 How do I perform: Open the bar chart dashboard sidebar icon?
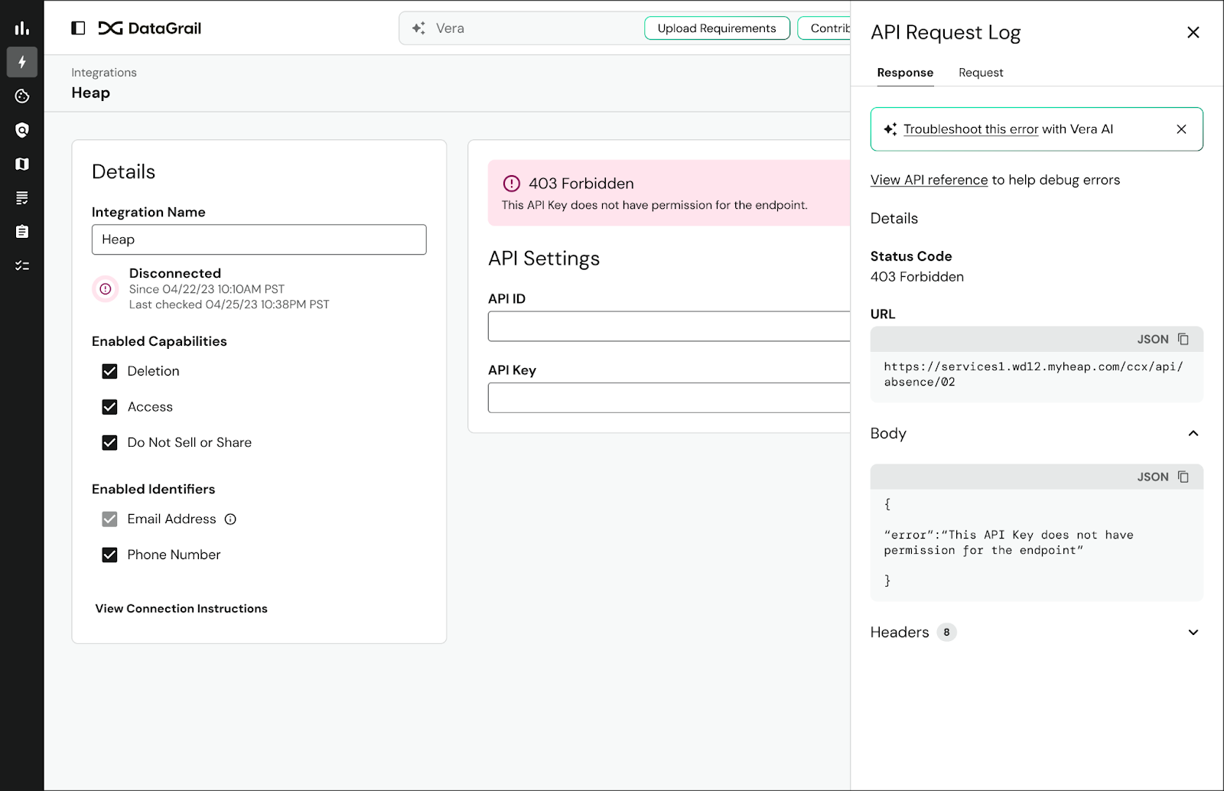pyautogui.click(x=22, y=28)
